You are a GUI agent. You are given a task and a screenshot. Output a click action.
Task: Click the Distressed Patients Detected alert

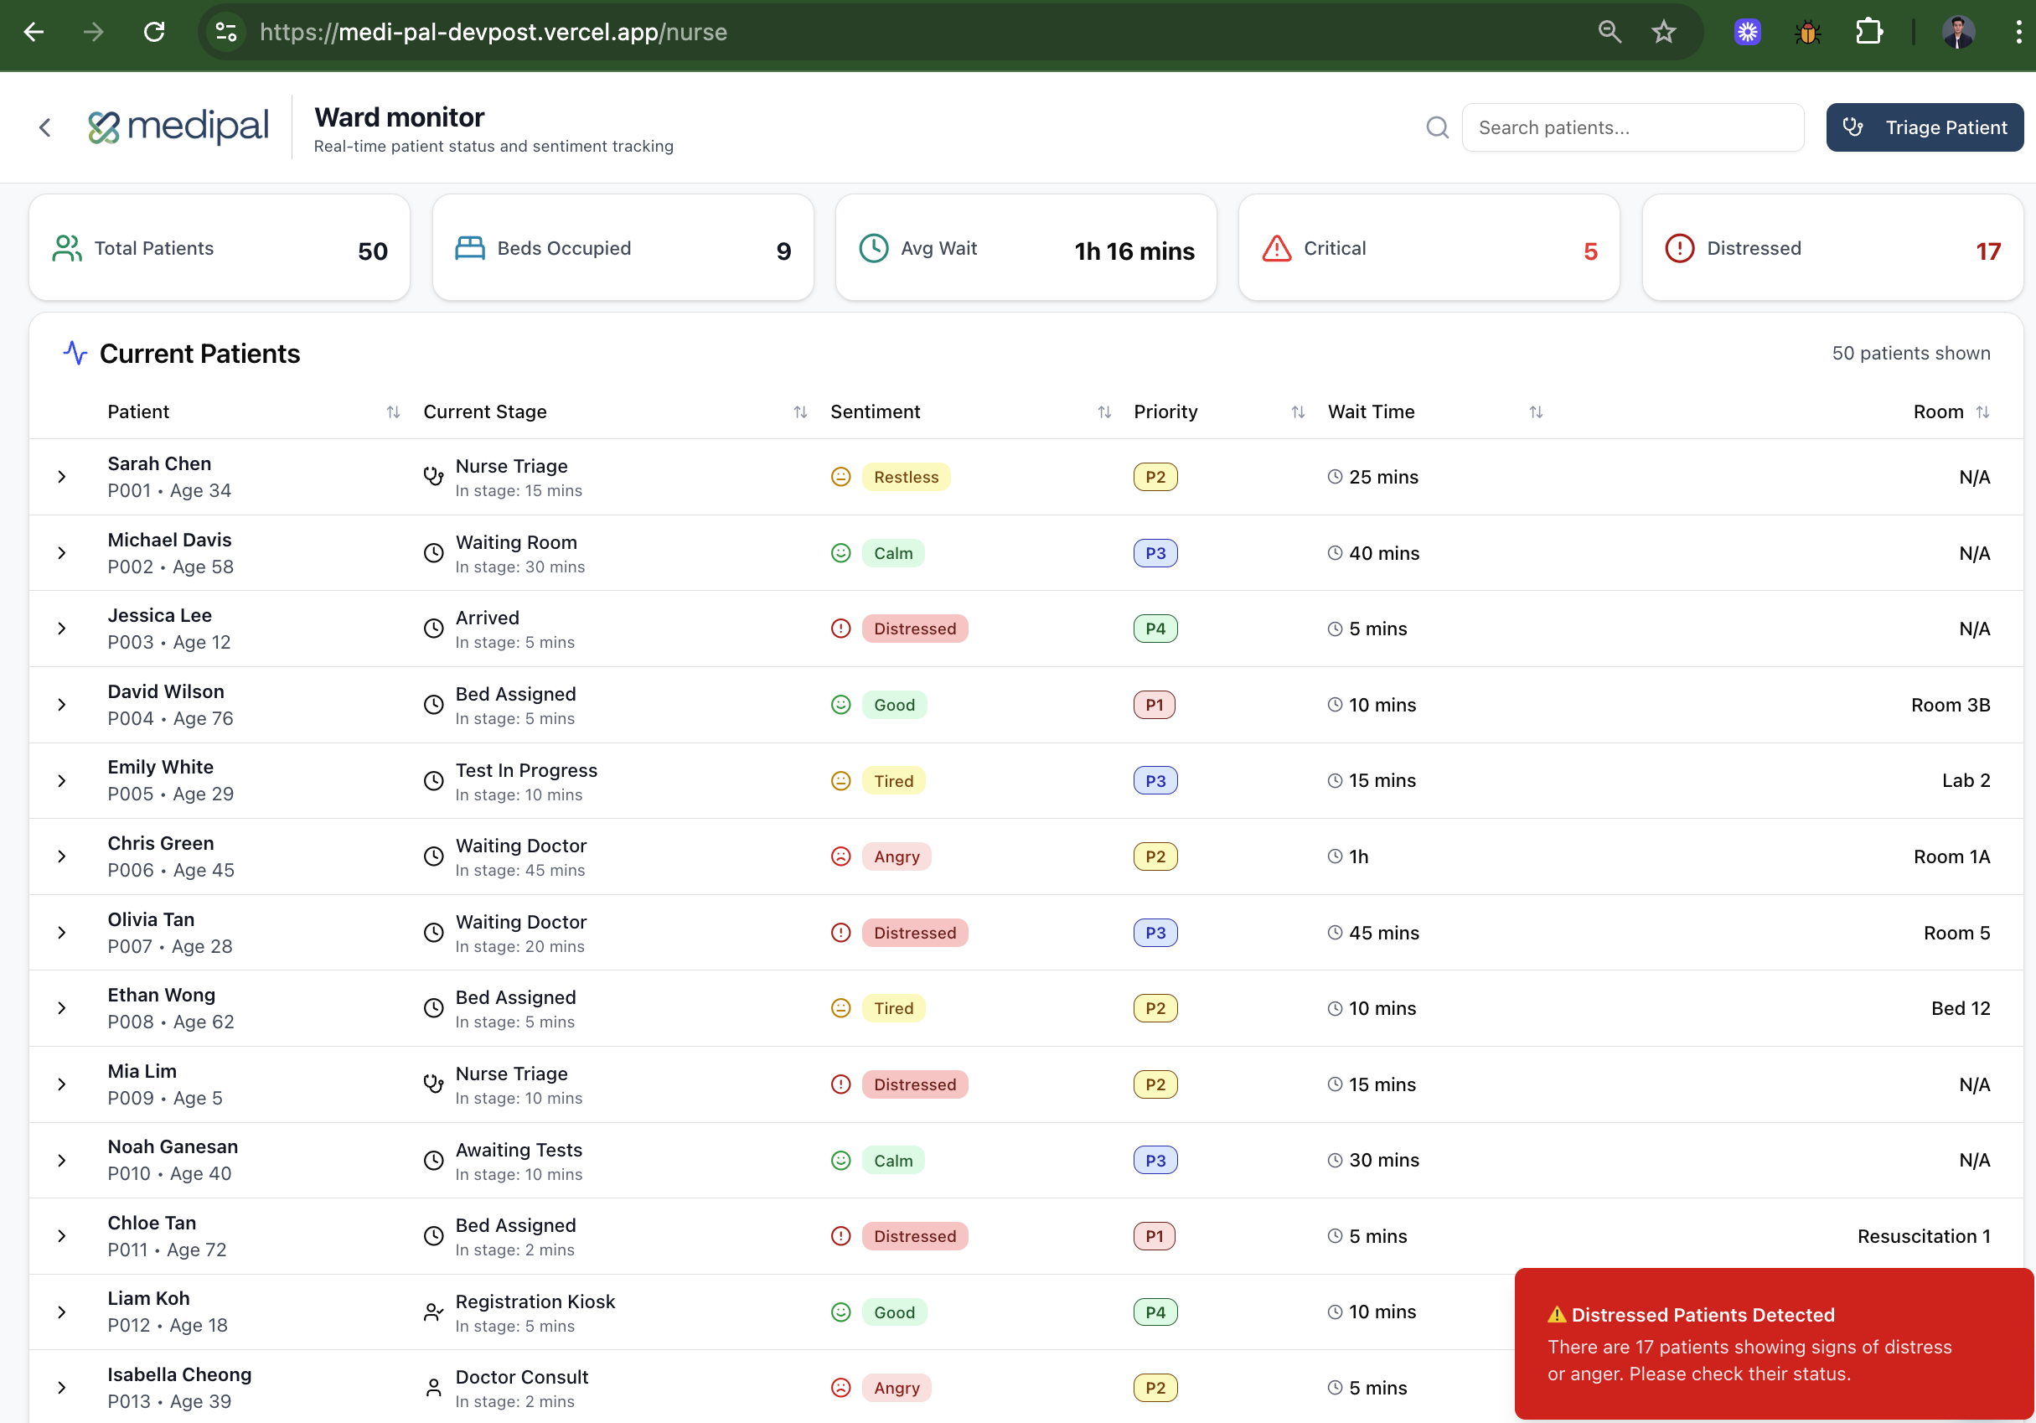[x=1773, y=1343]
